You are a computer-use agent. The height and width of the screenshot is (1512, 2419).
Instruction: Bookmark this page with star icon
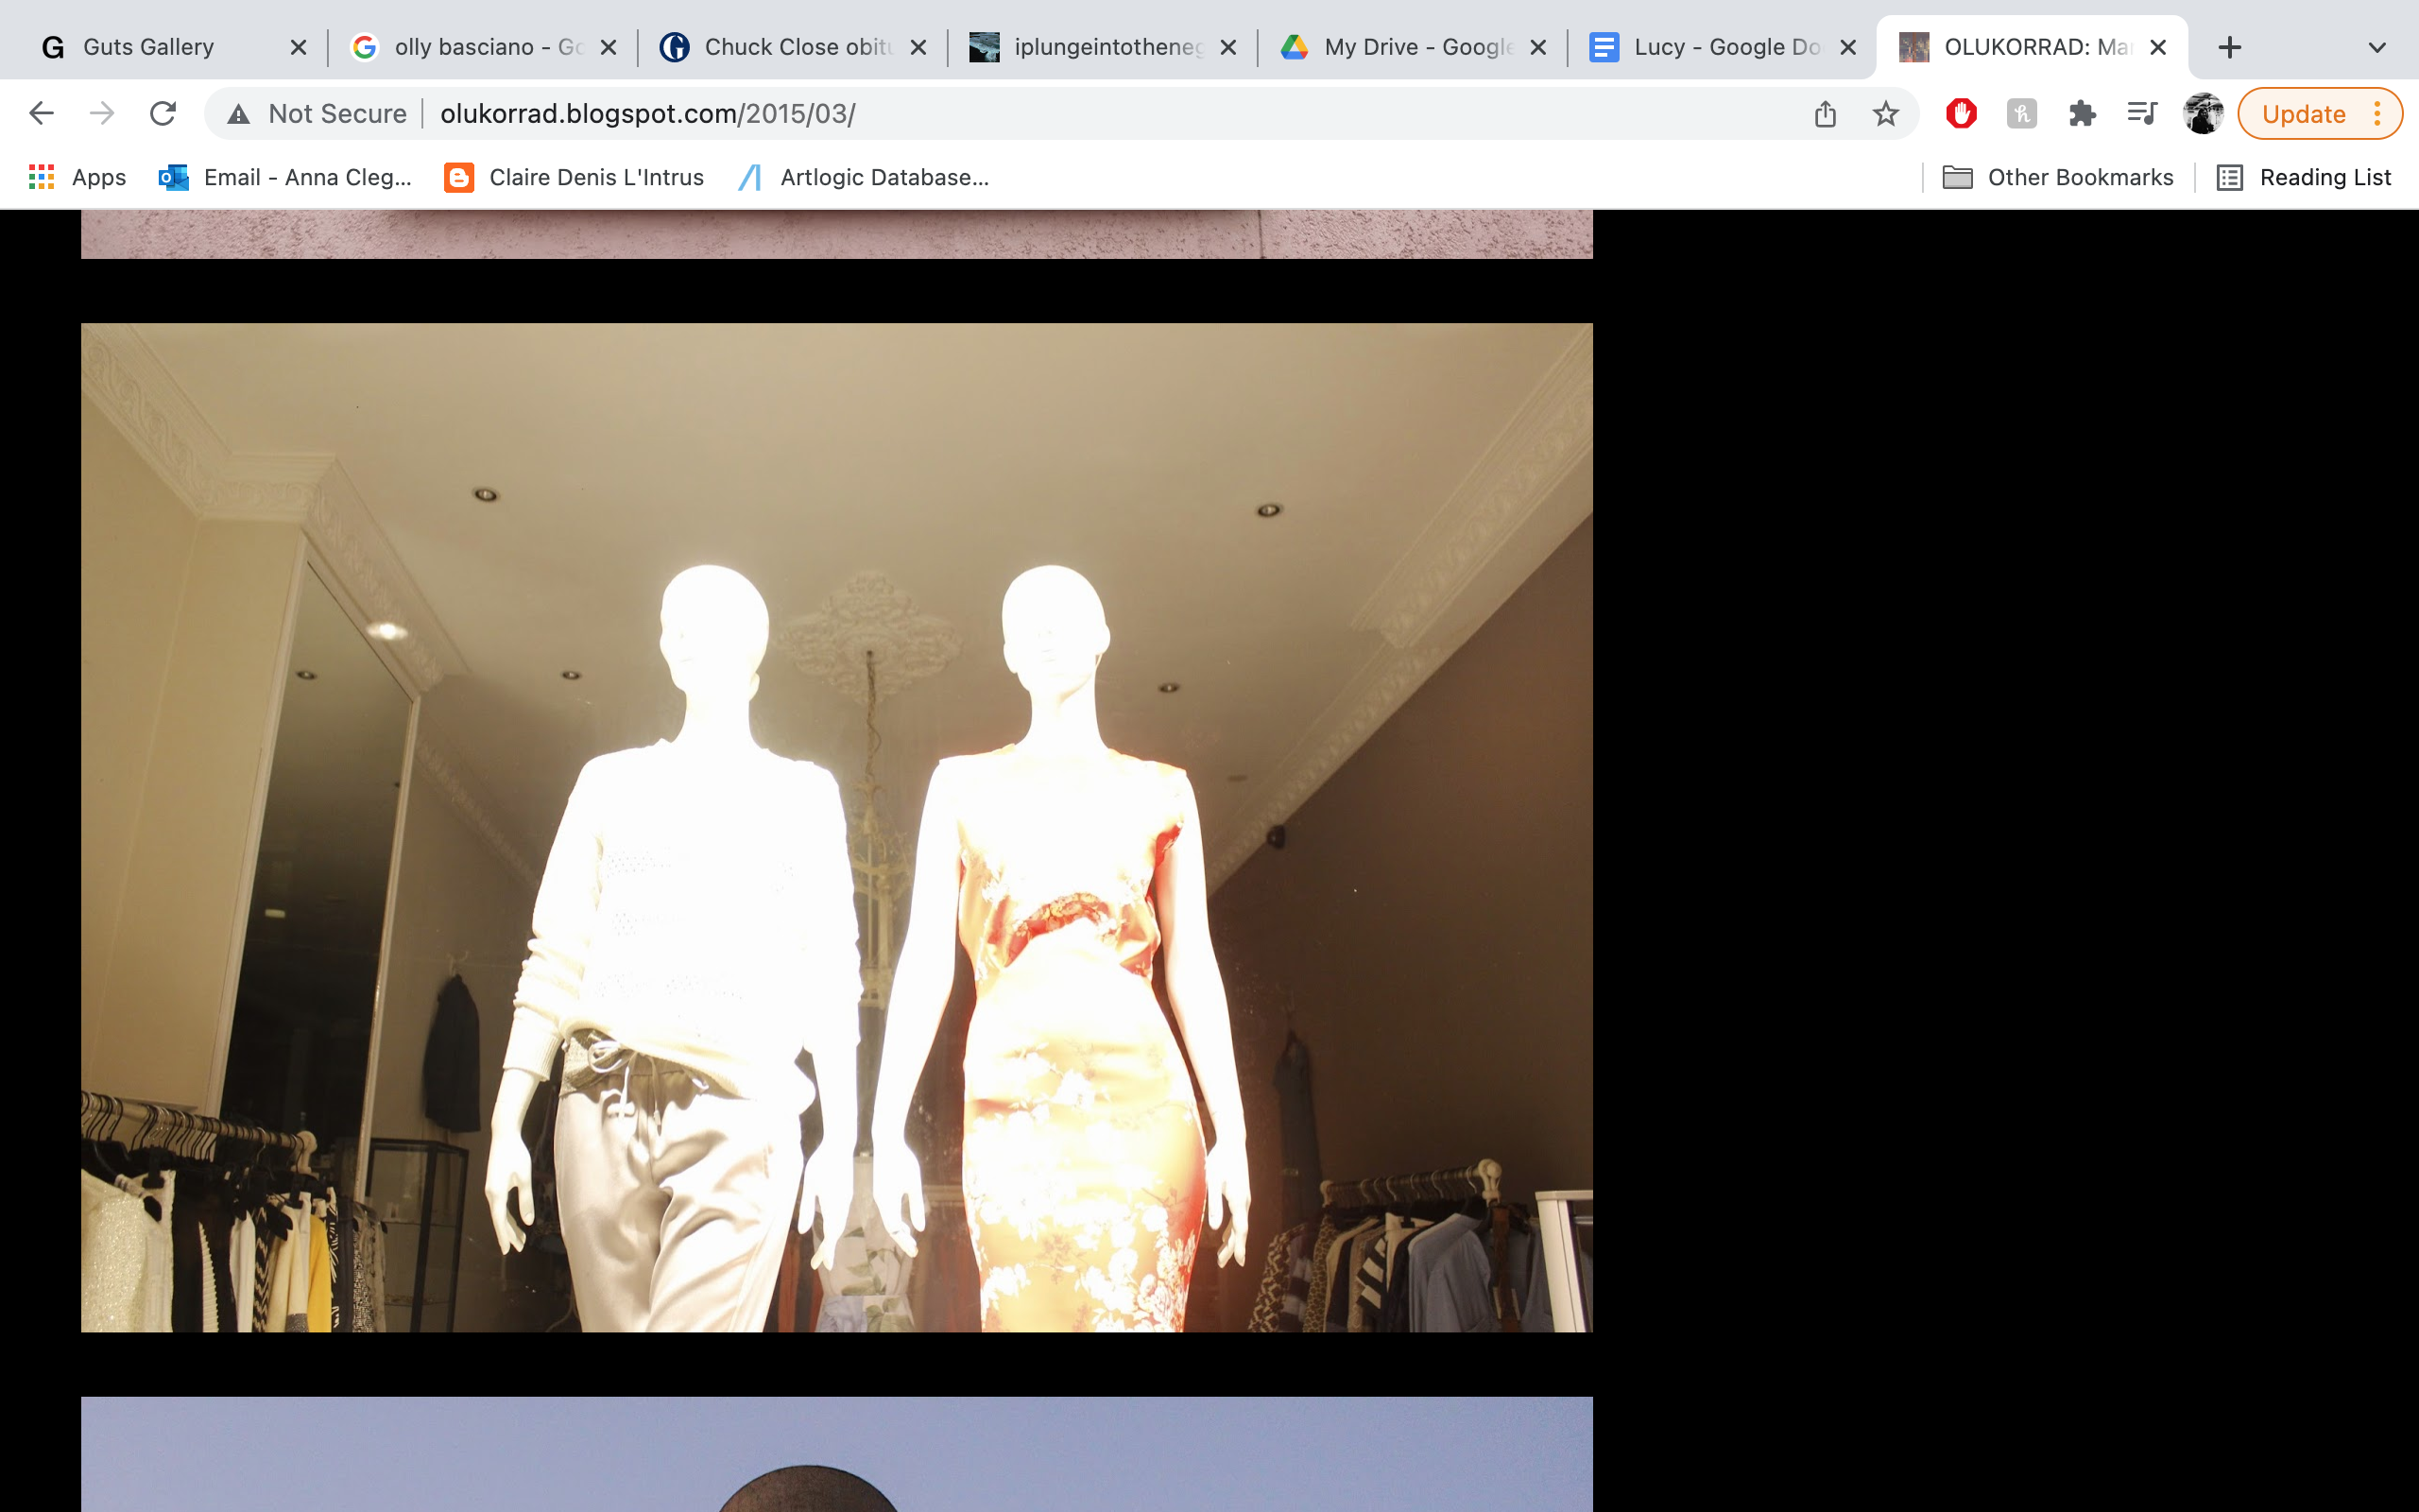click(1885, 114)
